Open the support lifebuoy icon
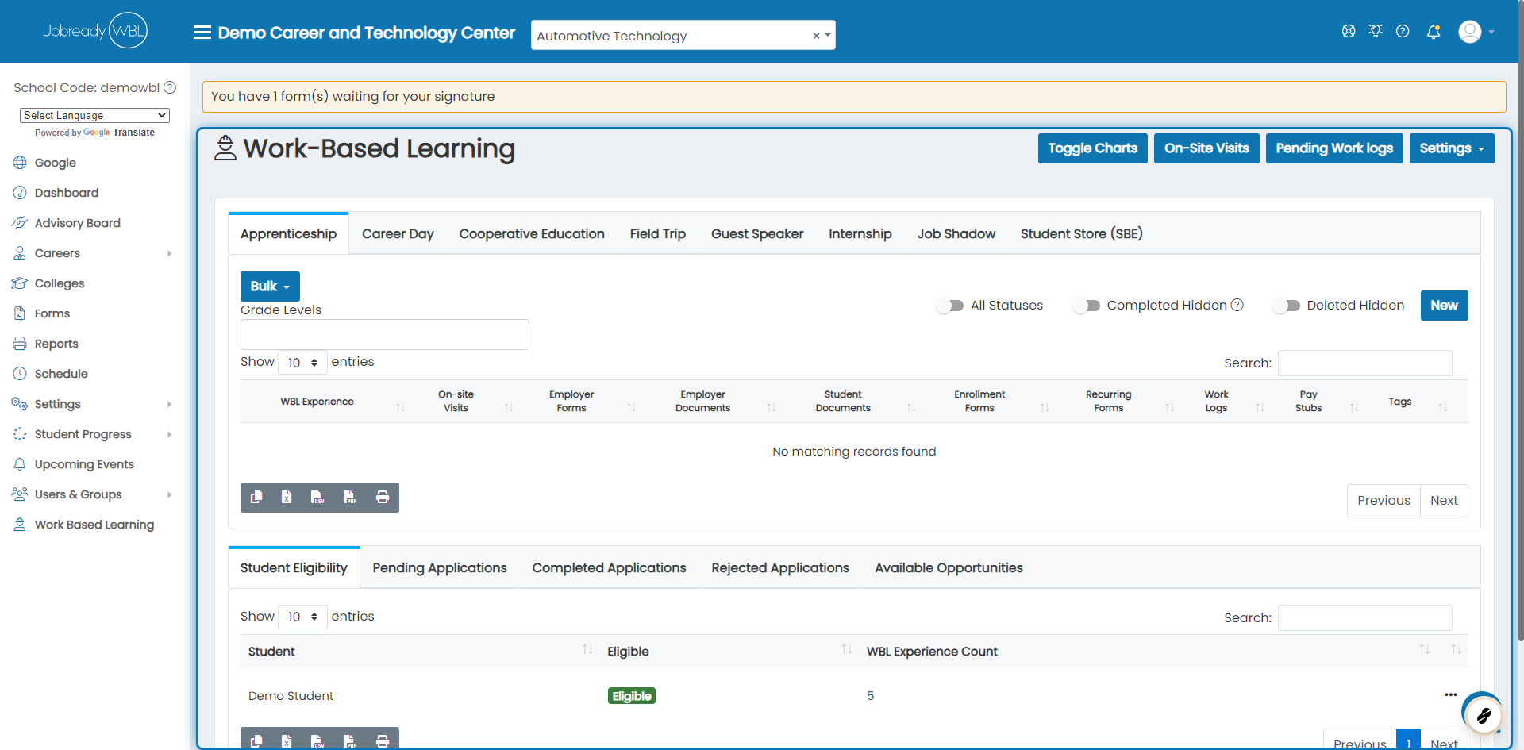 pyautogui.click(x=1349, y=31)
